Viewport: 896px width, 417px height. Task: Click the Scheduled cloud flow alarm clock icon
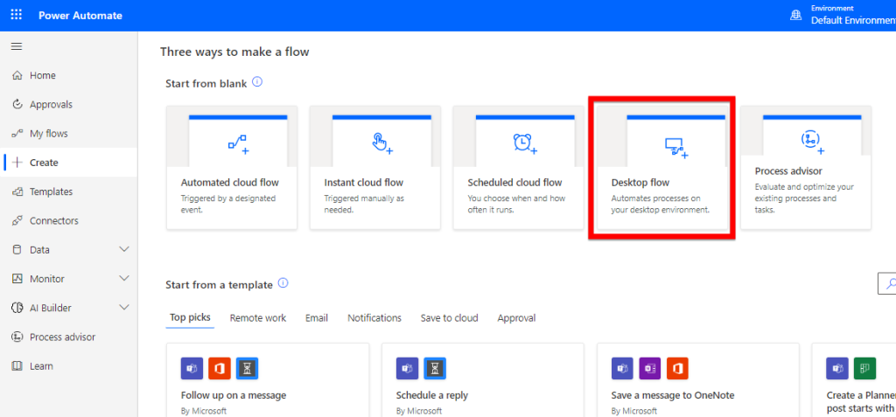(525, 143)
